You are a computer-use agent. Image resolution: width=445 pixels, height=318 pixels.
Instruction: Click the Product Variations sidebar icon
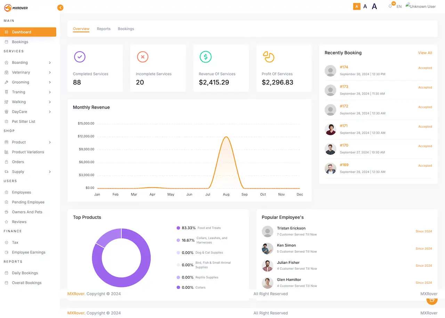coord(6,152)
